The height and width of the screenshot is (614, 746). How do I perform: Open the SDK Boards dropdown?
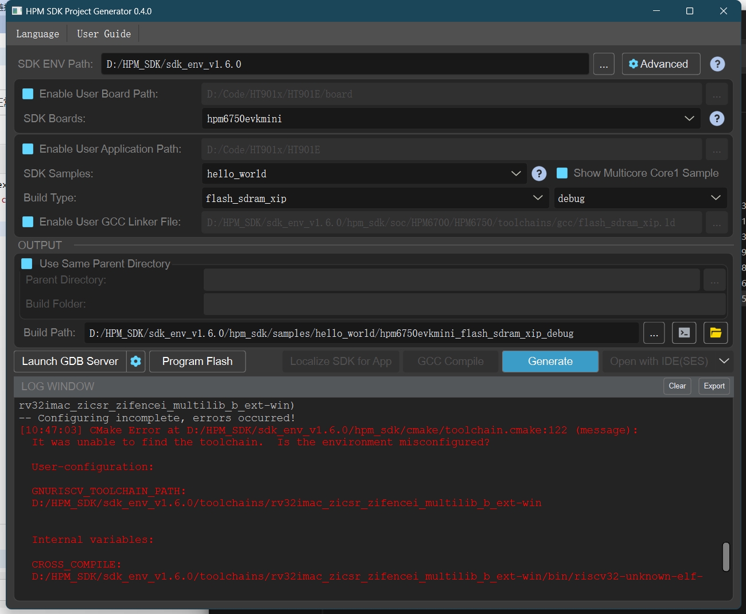(450, 119)
